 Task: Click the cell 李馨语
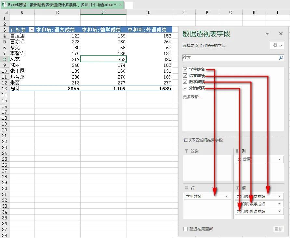[22, 53]
